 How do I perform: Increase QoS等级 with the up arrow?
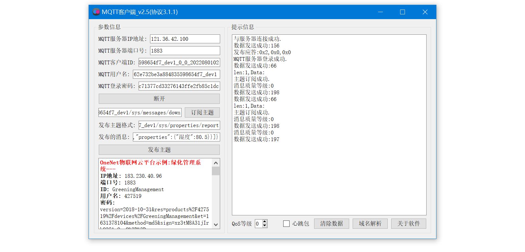[x=265, y=222]
